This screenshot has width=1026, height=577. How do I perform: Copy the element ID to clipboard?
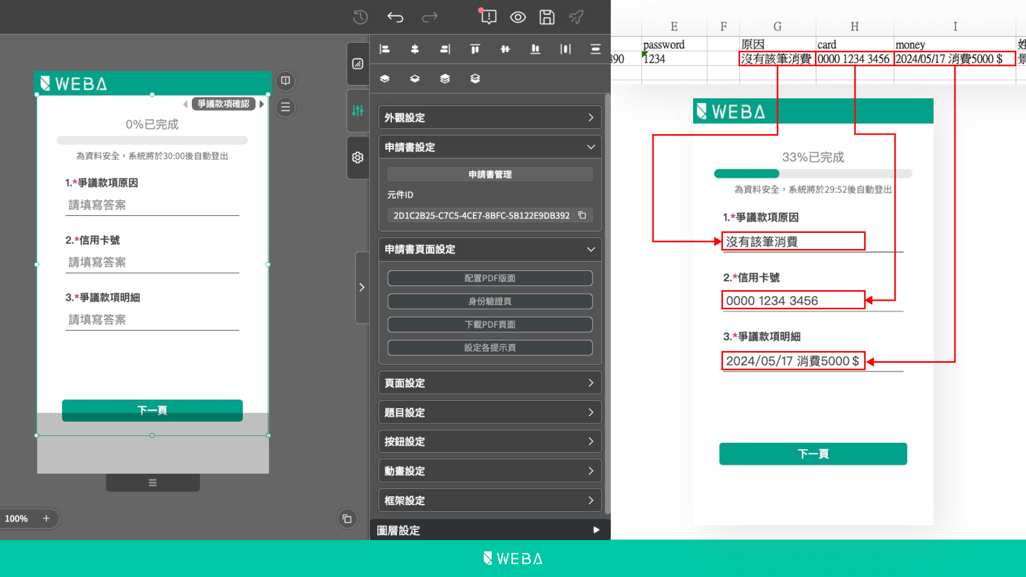click(582, 215)
